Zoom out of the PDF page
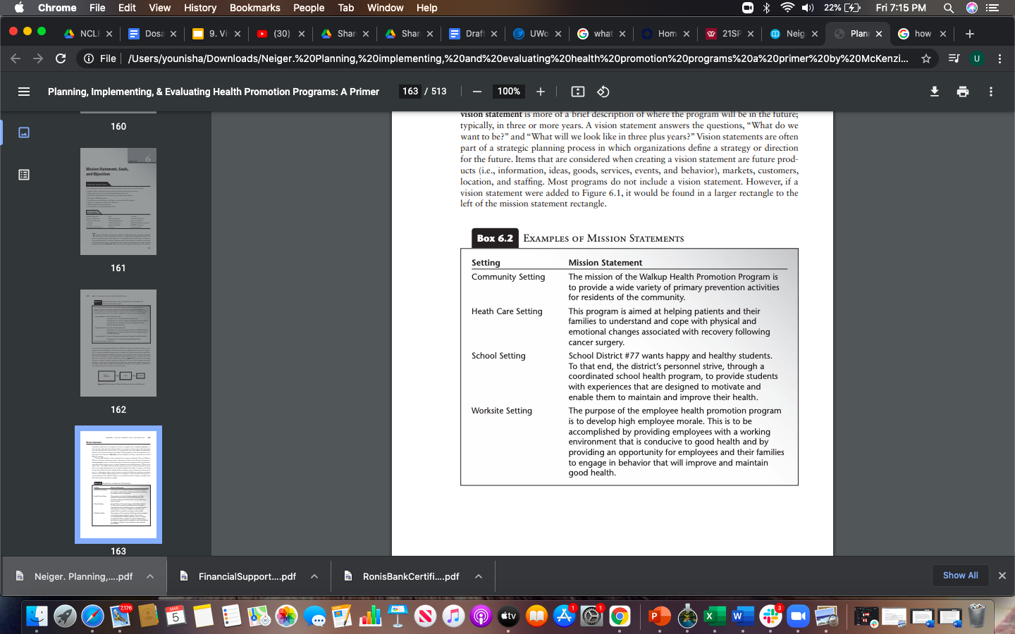 (477, 92)
